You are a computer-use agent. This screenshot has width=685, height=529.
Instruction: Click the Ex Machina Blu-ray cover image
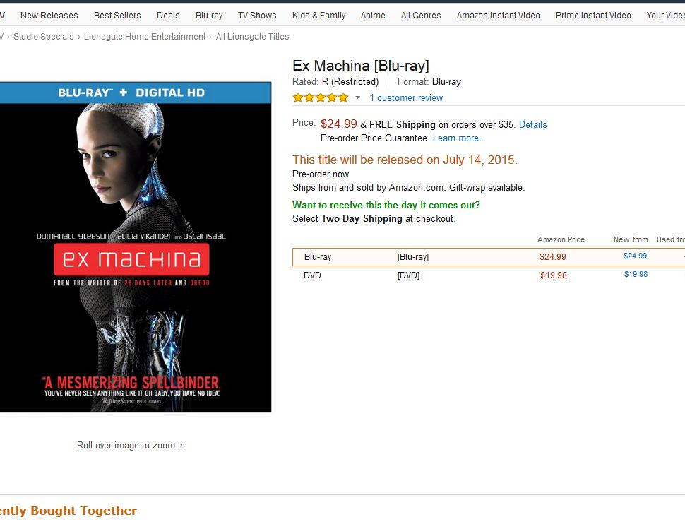click(136, 246)
